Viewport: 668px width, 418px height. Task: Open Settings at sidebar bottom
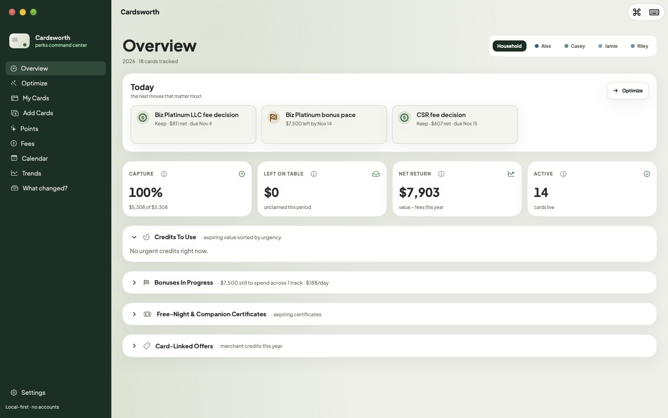[x=56, y=392]
